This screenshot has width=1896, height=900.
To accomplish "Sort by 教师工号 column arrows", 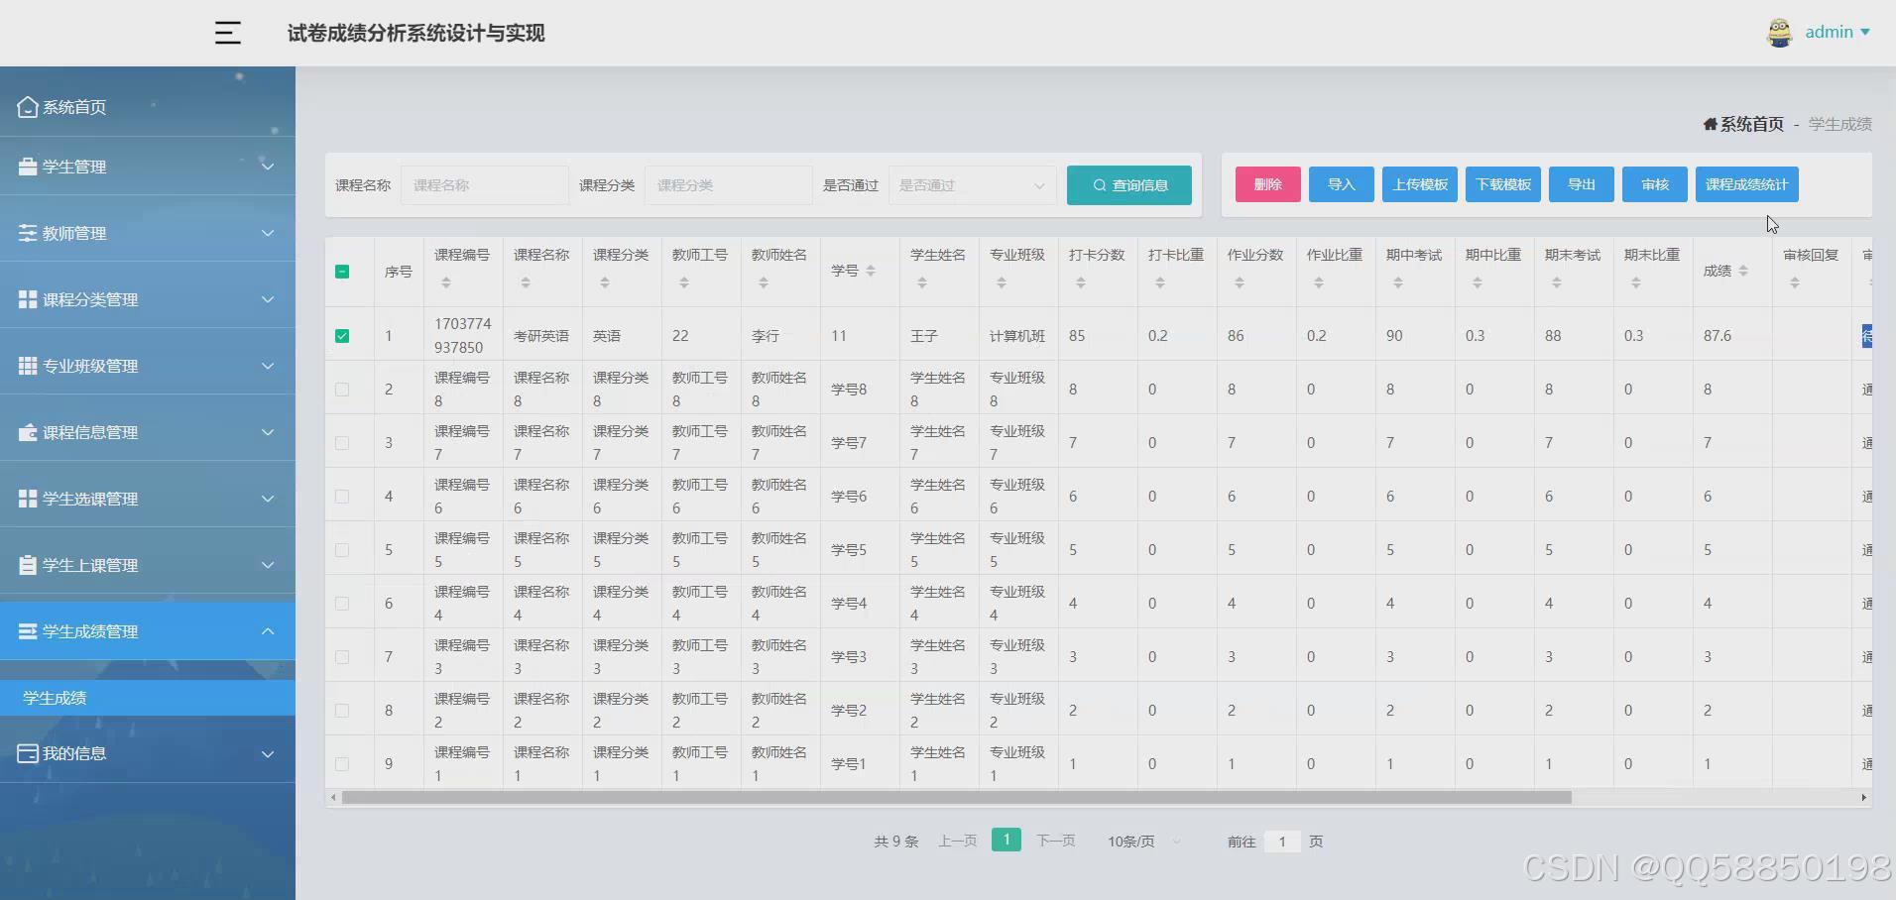I will pos(684,282).
